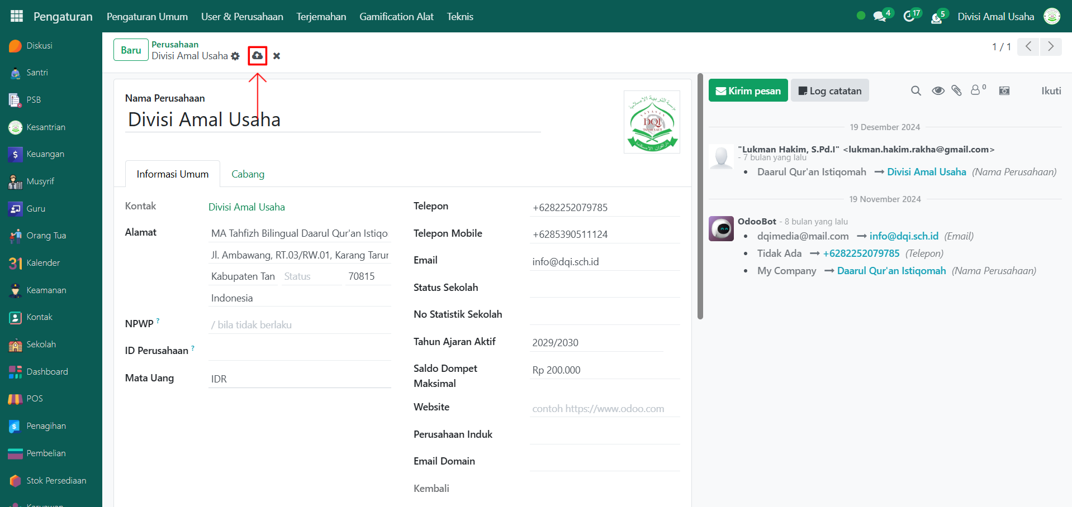The height and width of the screenshot is (507, 1072).
Task: Click the paperclip attachments icon
Action: (956, 90)
